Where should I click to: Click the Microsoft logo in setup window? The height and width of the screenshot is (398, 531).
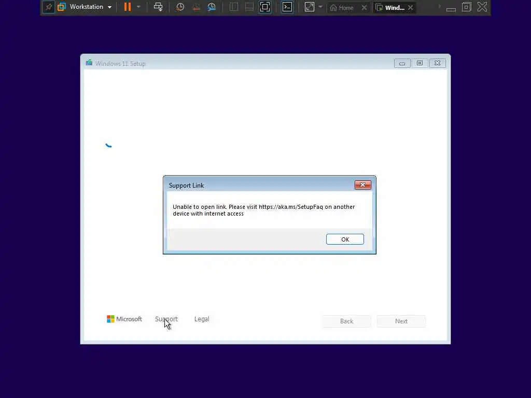pyautogui.click(x=124, y=319)
